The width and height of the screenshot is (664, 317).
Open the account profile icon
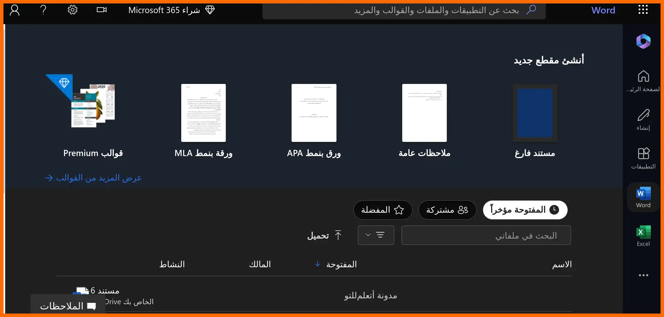coord(15,10)
